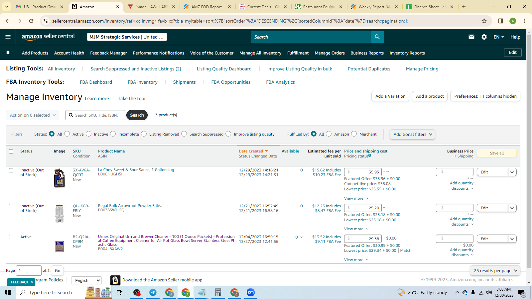The width and height of the screenshot is (532, 299).
Task: Open Zoom from the taskbar
Action: pos(251,292)
